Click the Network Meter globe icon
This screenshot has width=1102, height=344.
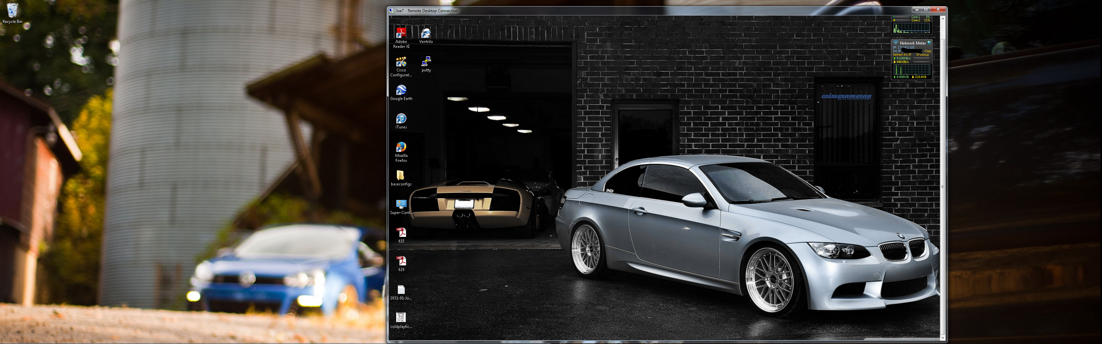point(929,43)
